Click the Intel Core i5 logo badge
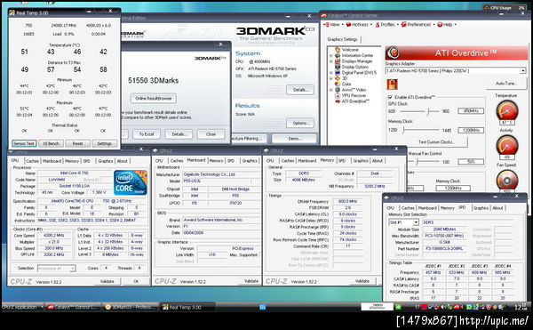 tap(131, 182)
